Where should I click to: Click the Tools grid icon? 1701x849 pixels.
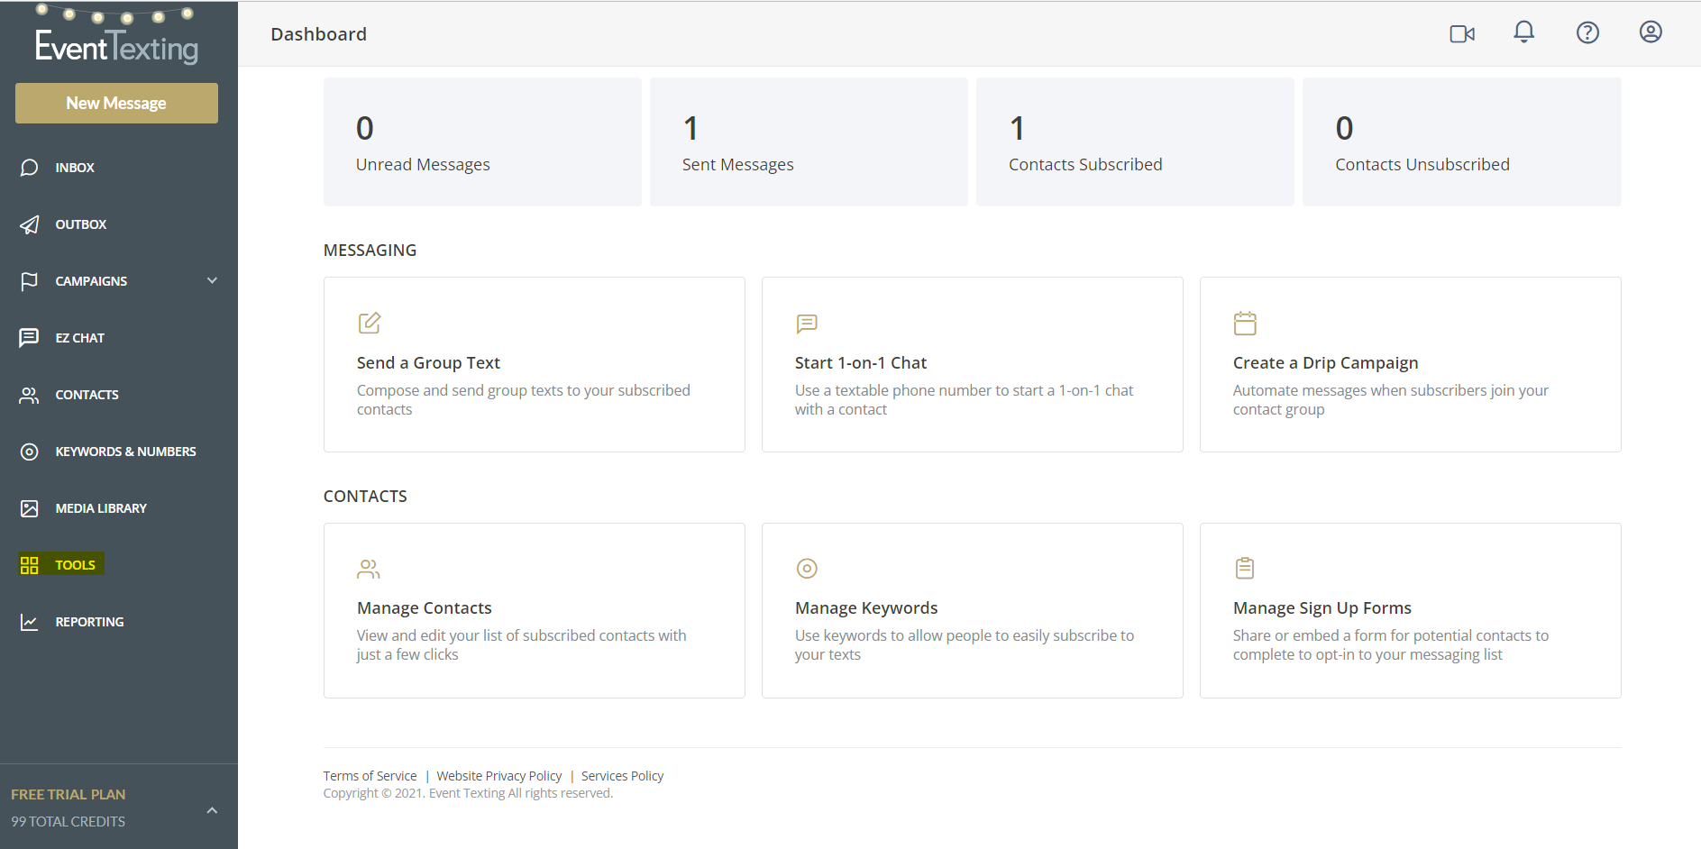coord(29,565)
